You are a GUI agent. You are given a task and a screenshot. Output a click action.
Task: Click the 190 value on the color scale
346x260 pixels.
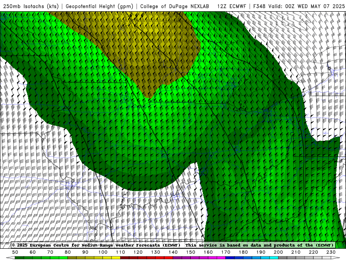point(261,252)
